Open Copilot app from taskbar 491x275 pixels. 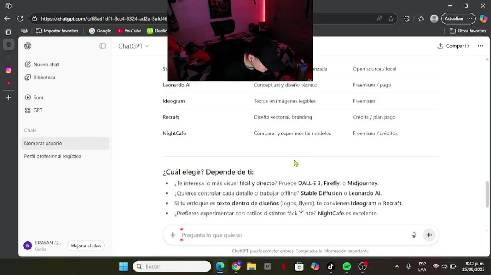point(315,266)
